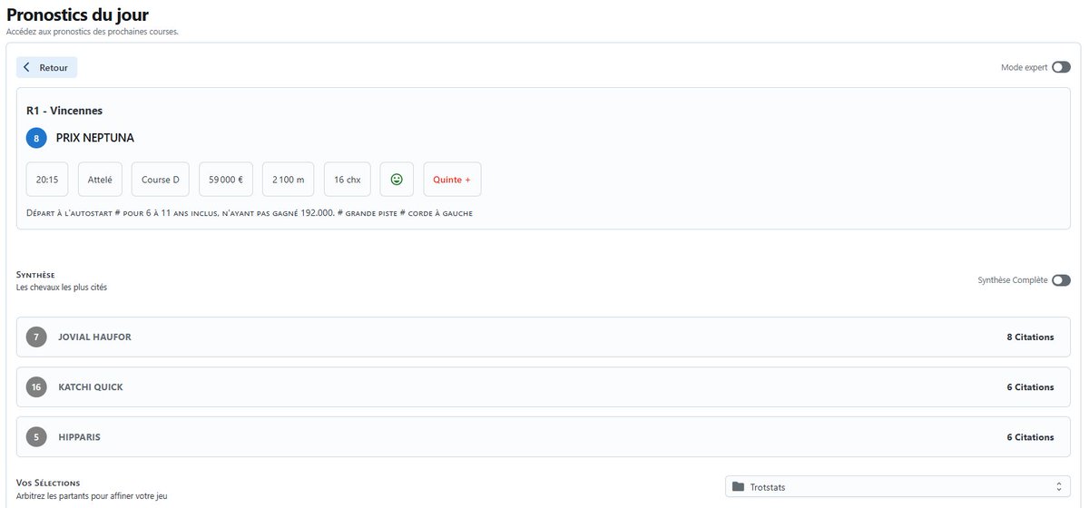
Task: Click the subtitle 'Les chevaux les plus cités'
Action: pyautogui.click(x=62, y=288)
